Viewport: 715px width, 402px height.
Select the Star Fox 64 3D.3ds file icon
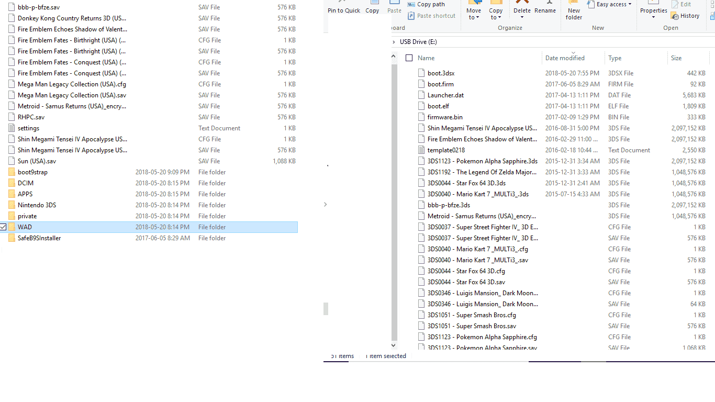tap(422, 183)
